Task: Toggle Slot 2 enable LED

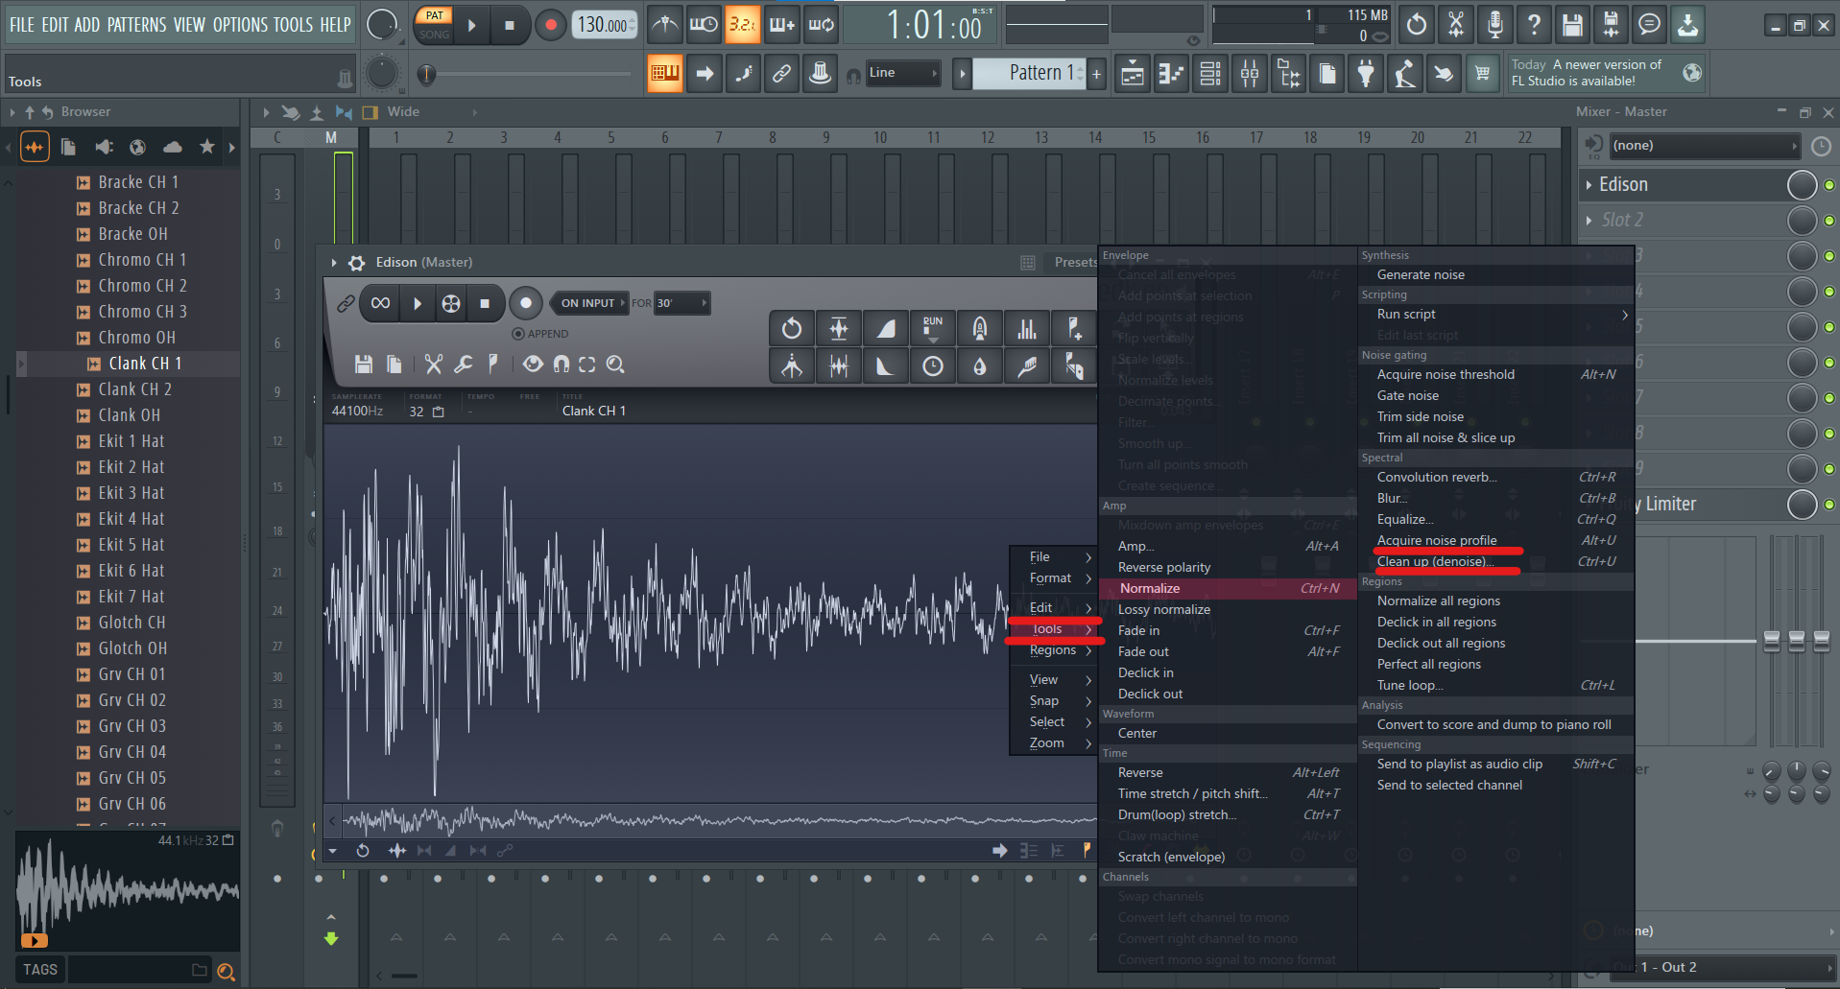Action: (x=1829, y=221)
